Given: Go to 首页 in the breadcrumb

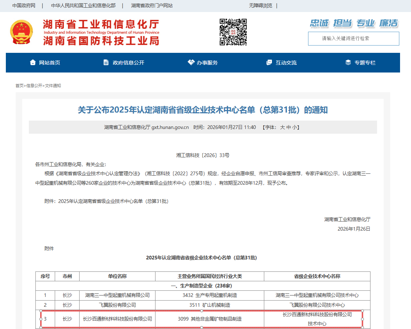Looking at the screenshot, I should pos(19,86).
